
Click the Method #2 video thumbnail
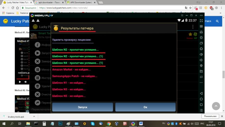point(22,104)
